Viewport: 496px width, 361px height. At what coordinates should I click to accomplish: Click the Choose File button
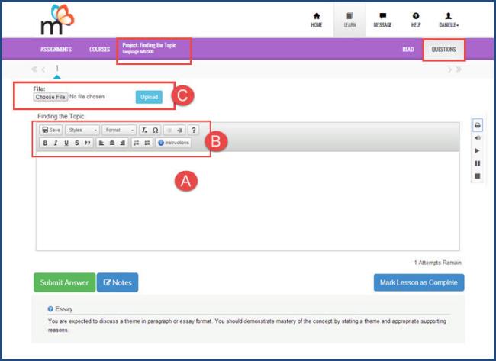[x=50, y=97]
